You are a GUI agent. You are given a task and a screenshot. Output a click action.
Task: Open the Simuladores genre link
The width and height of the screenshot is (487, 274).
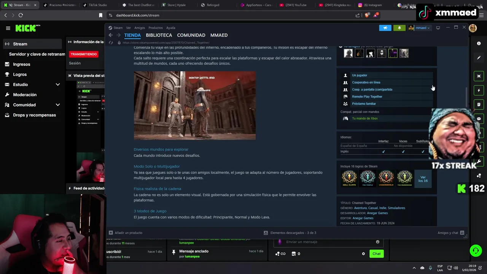click(x=396, y=208)
